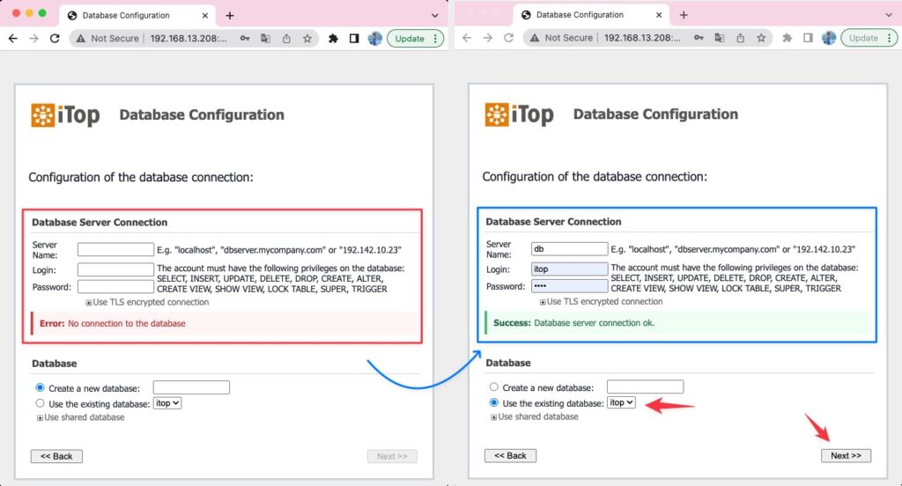Screen dimensions: 902x486
Task: Click the back arrow in left browser window
Action: [x=13, y=39]
